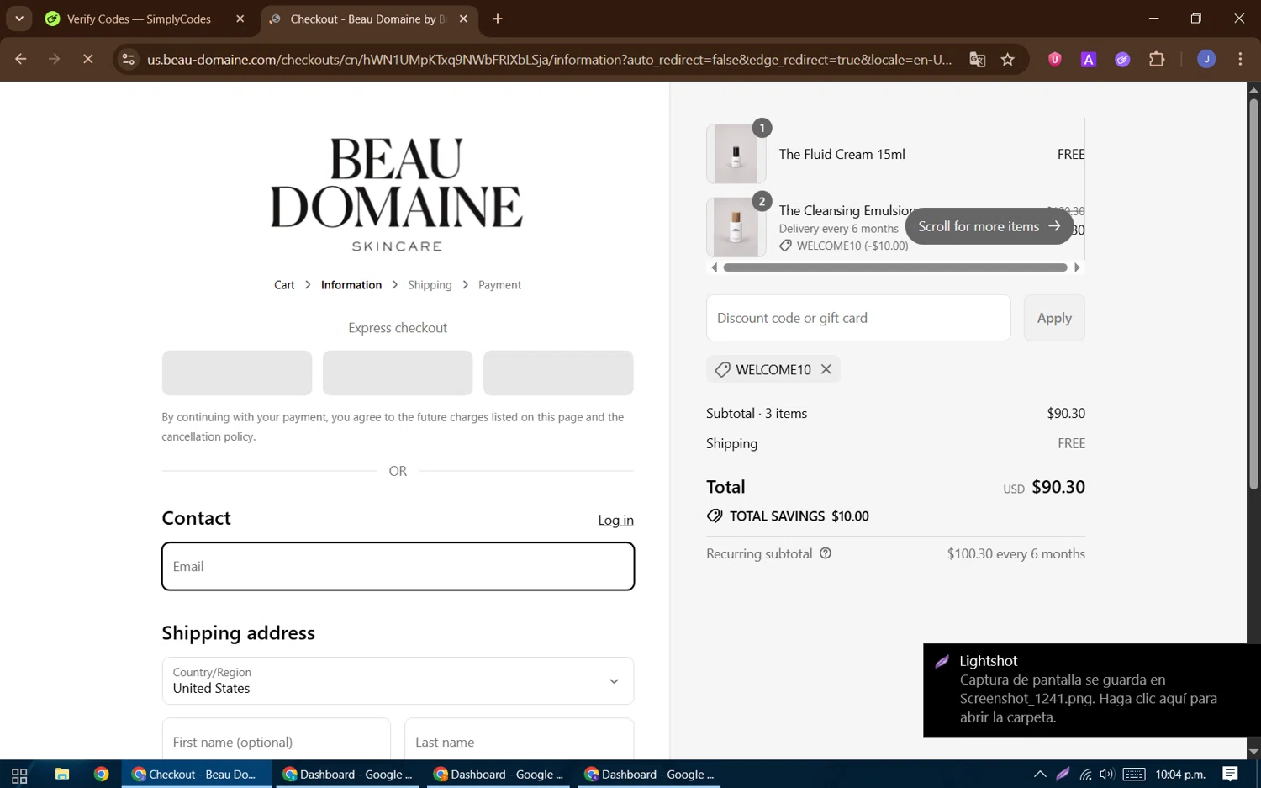Image resolution: width=1261 pixels, height=788 pixels.
Task: Switch to first Dashboard - Google taskbar window
Action: click(347, 775)
